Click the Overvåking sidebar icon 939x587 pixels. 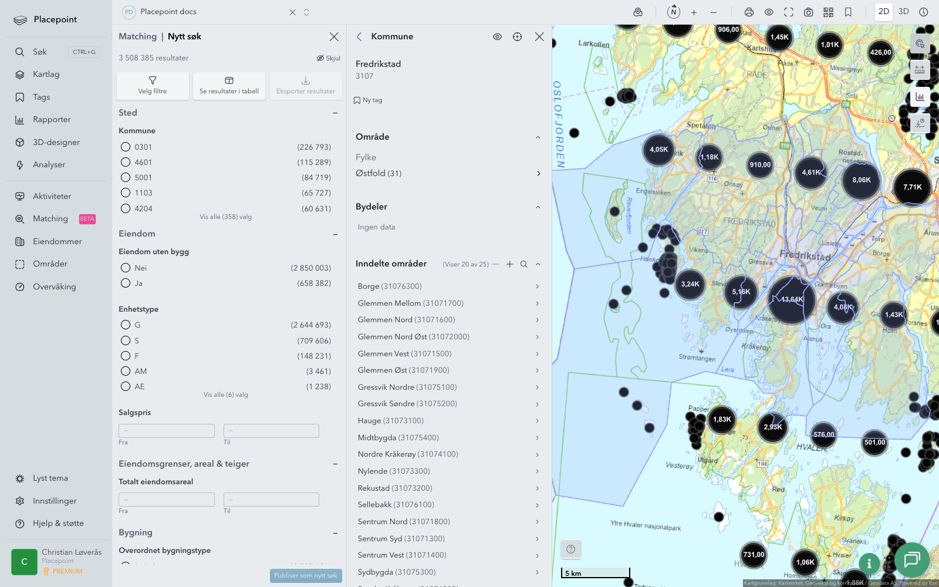[20, 287]
